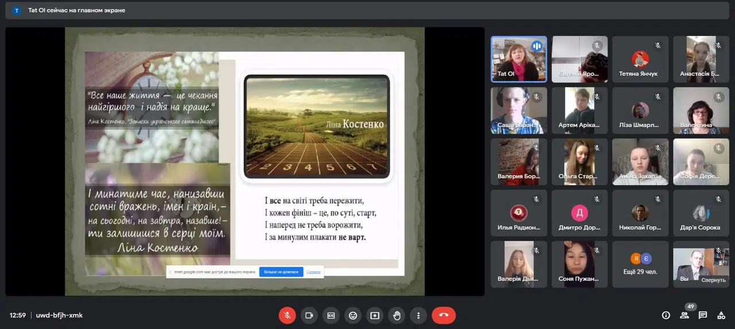This screenshot has width=735, height=329.
Task: Turn on closed captions
Action: [x=331, y=315]
